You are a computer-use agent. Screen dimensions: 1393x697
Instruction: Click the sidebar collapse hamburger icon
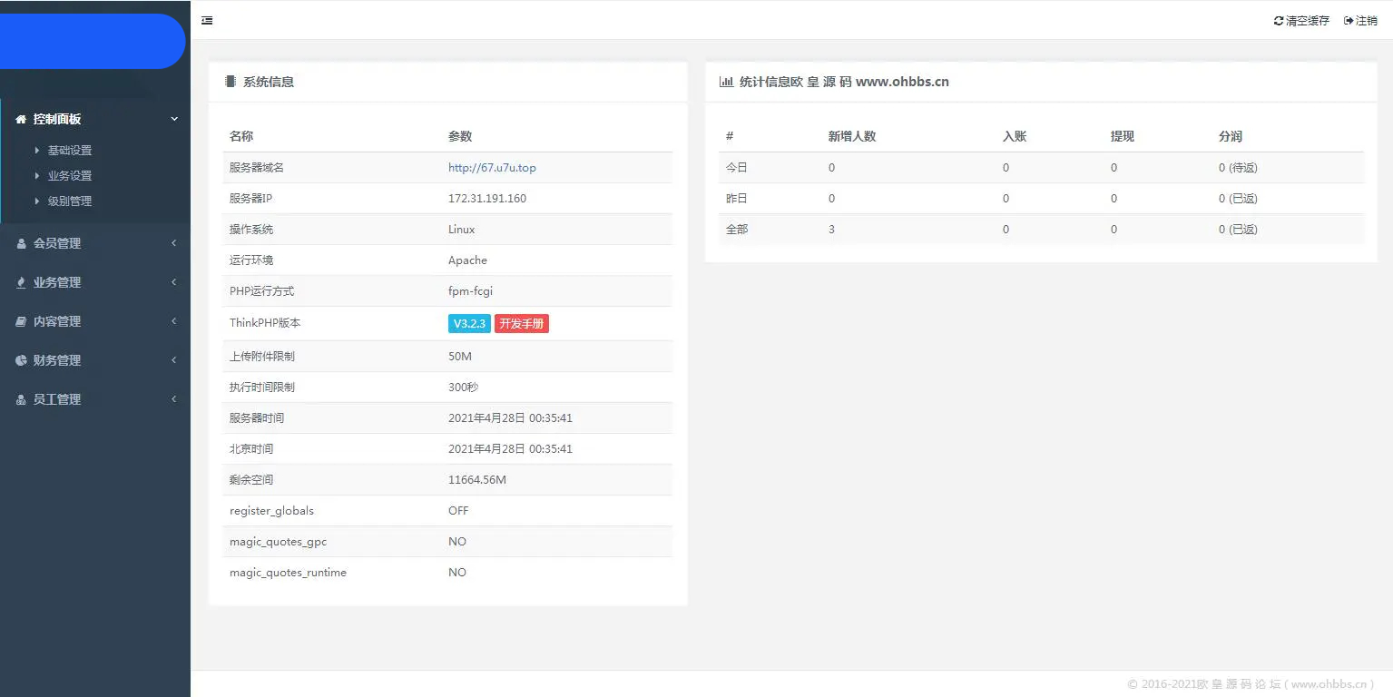[x=207, y=20]
